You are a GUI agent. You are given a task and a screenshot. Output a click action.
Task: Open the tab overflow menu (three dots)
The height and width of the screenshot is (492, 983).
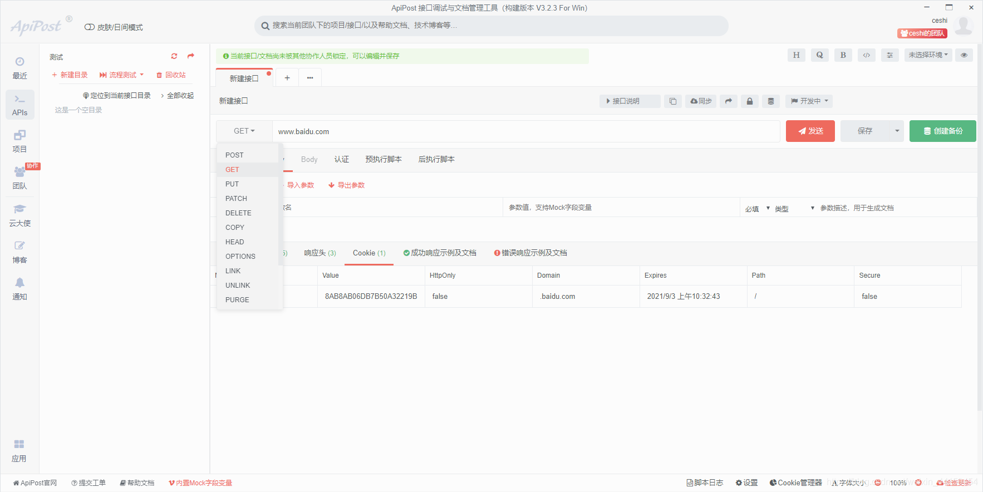point(310,78)
